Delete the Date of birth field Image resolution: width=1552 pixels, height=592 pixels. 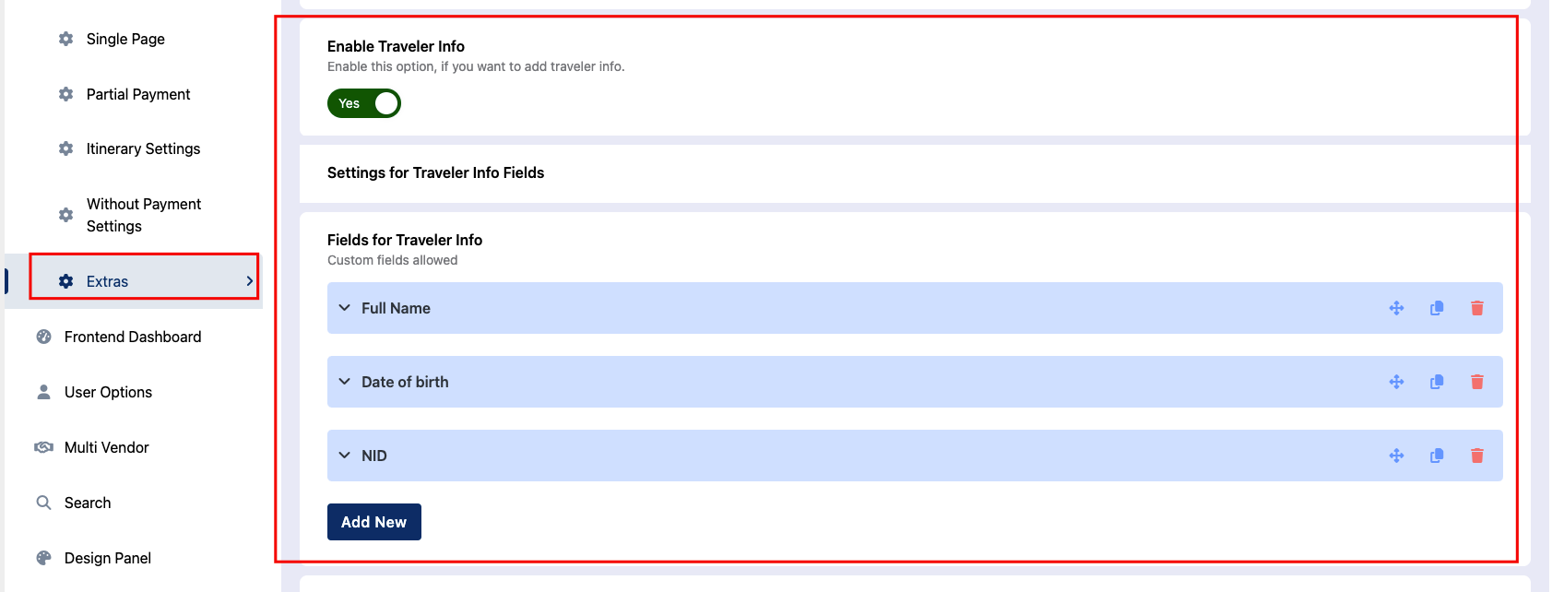tap(1476, 382)
